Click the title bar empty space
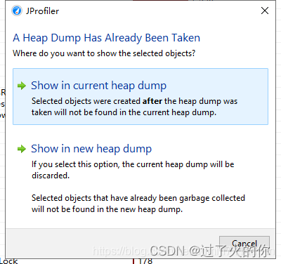281x264 pixels. tap(159, 11)
